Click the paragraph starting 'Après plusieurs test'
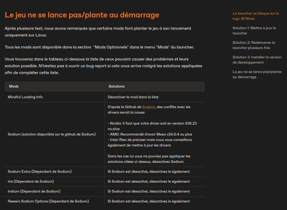The image size is (287, 210). [98, 32]
